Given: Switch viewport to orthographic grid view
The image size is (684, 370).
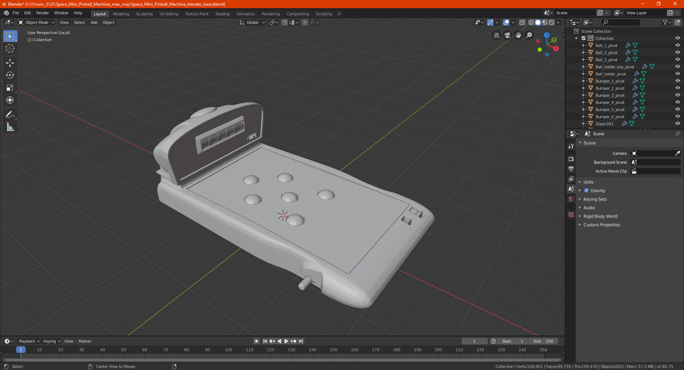Looking at the screenshot, I should pos(496,35).
